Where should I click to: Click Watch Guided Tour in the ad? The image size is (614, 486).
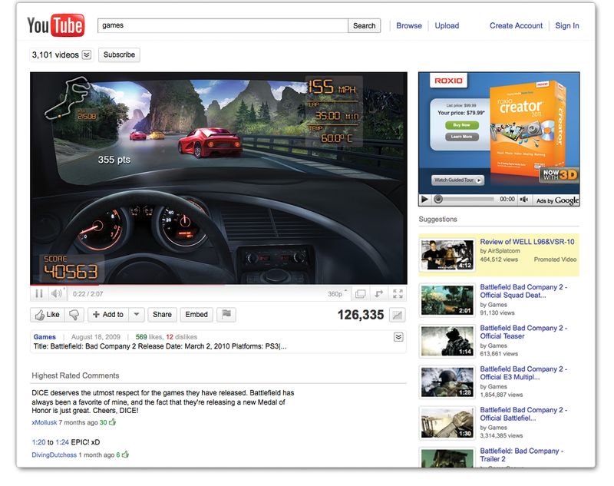pos(457,180)
